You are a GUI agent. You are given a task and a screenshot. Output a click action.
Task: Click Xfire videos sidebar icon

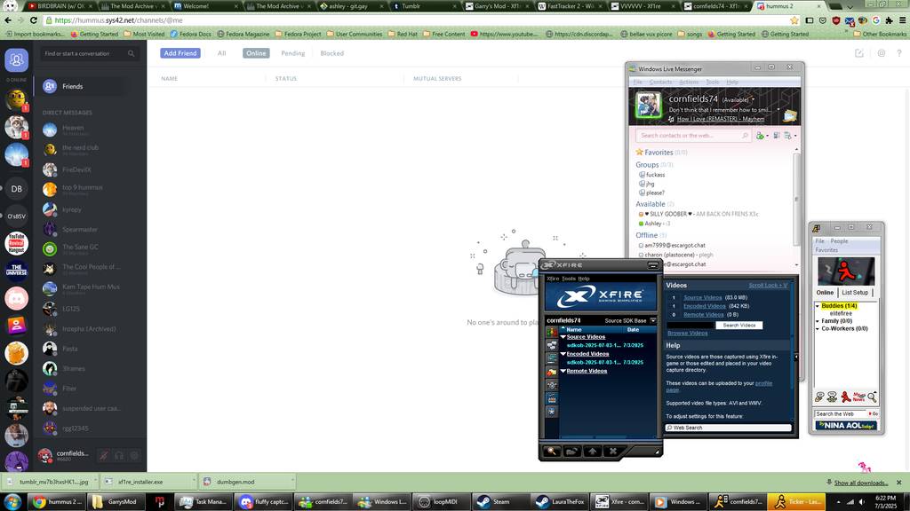click(552, 398)
